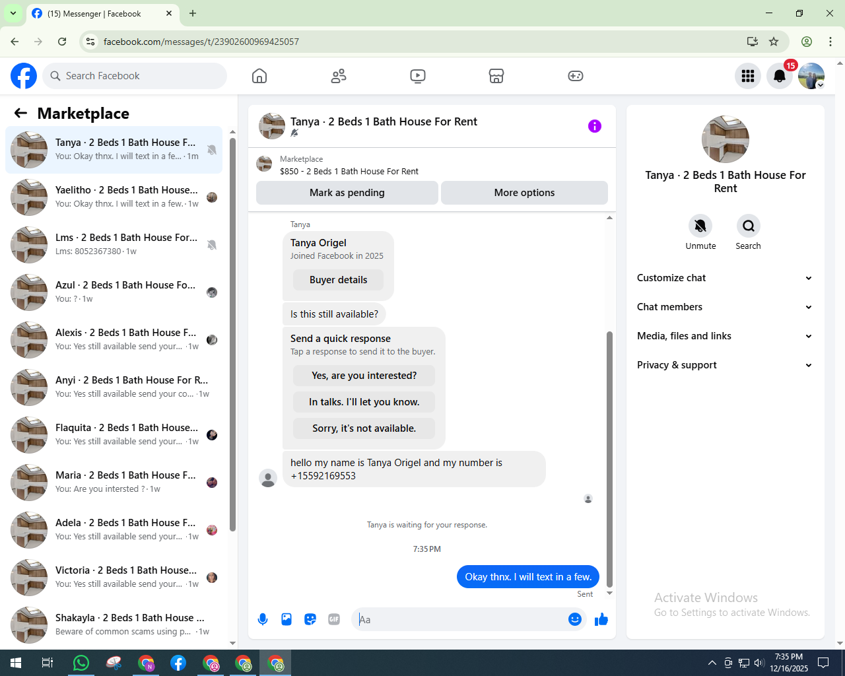The width and height of the screenshot is (845, 676).
Task: Open Shakayla conversation in list
Action: coord(114,625)
